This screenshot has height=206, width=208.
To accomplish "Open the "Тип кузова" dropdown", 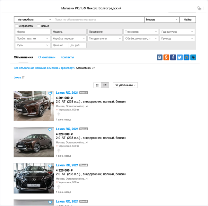I will click(141, 32).
